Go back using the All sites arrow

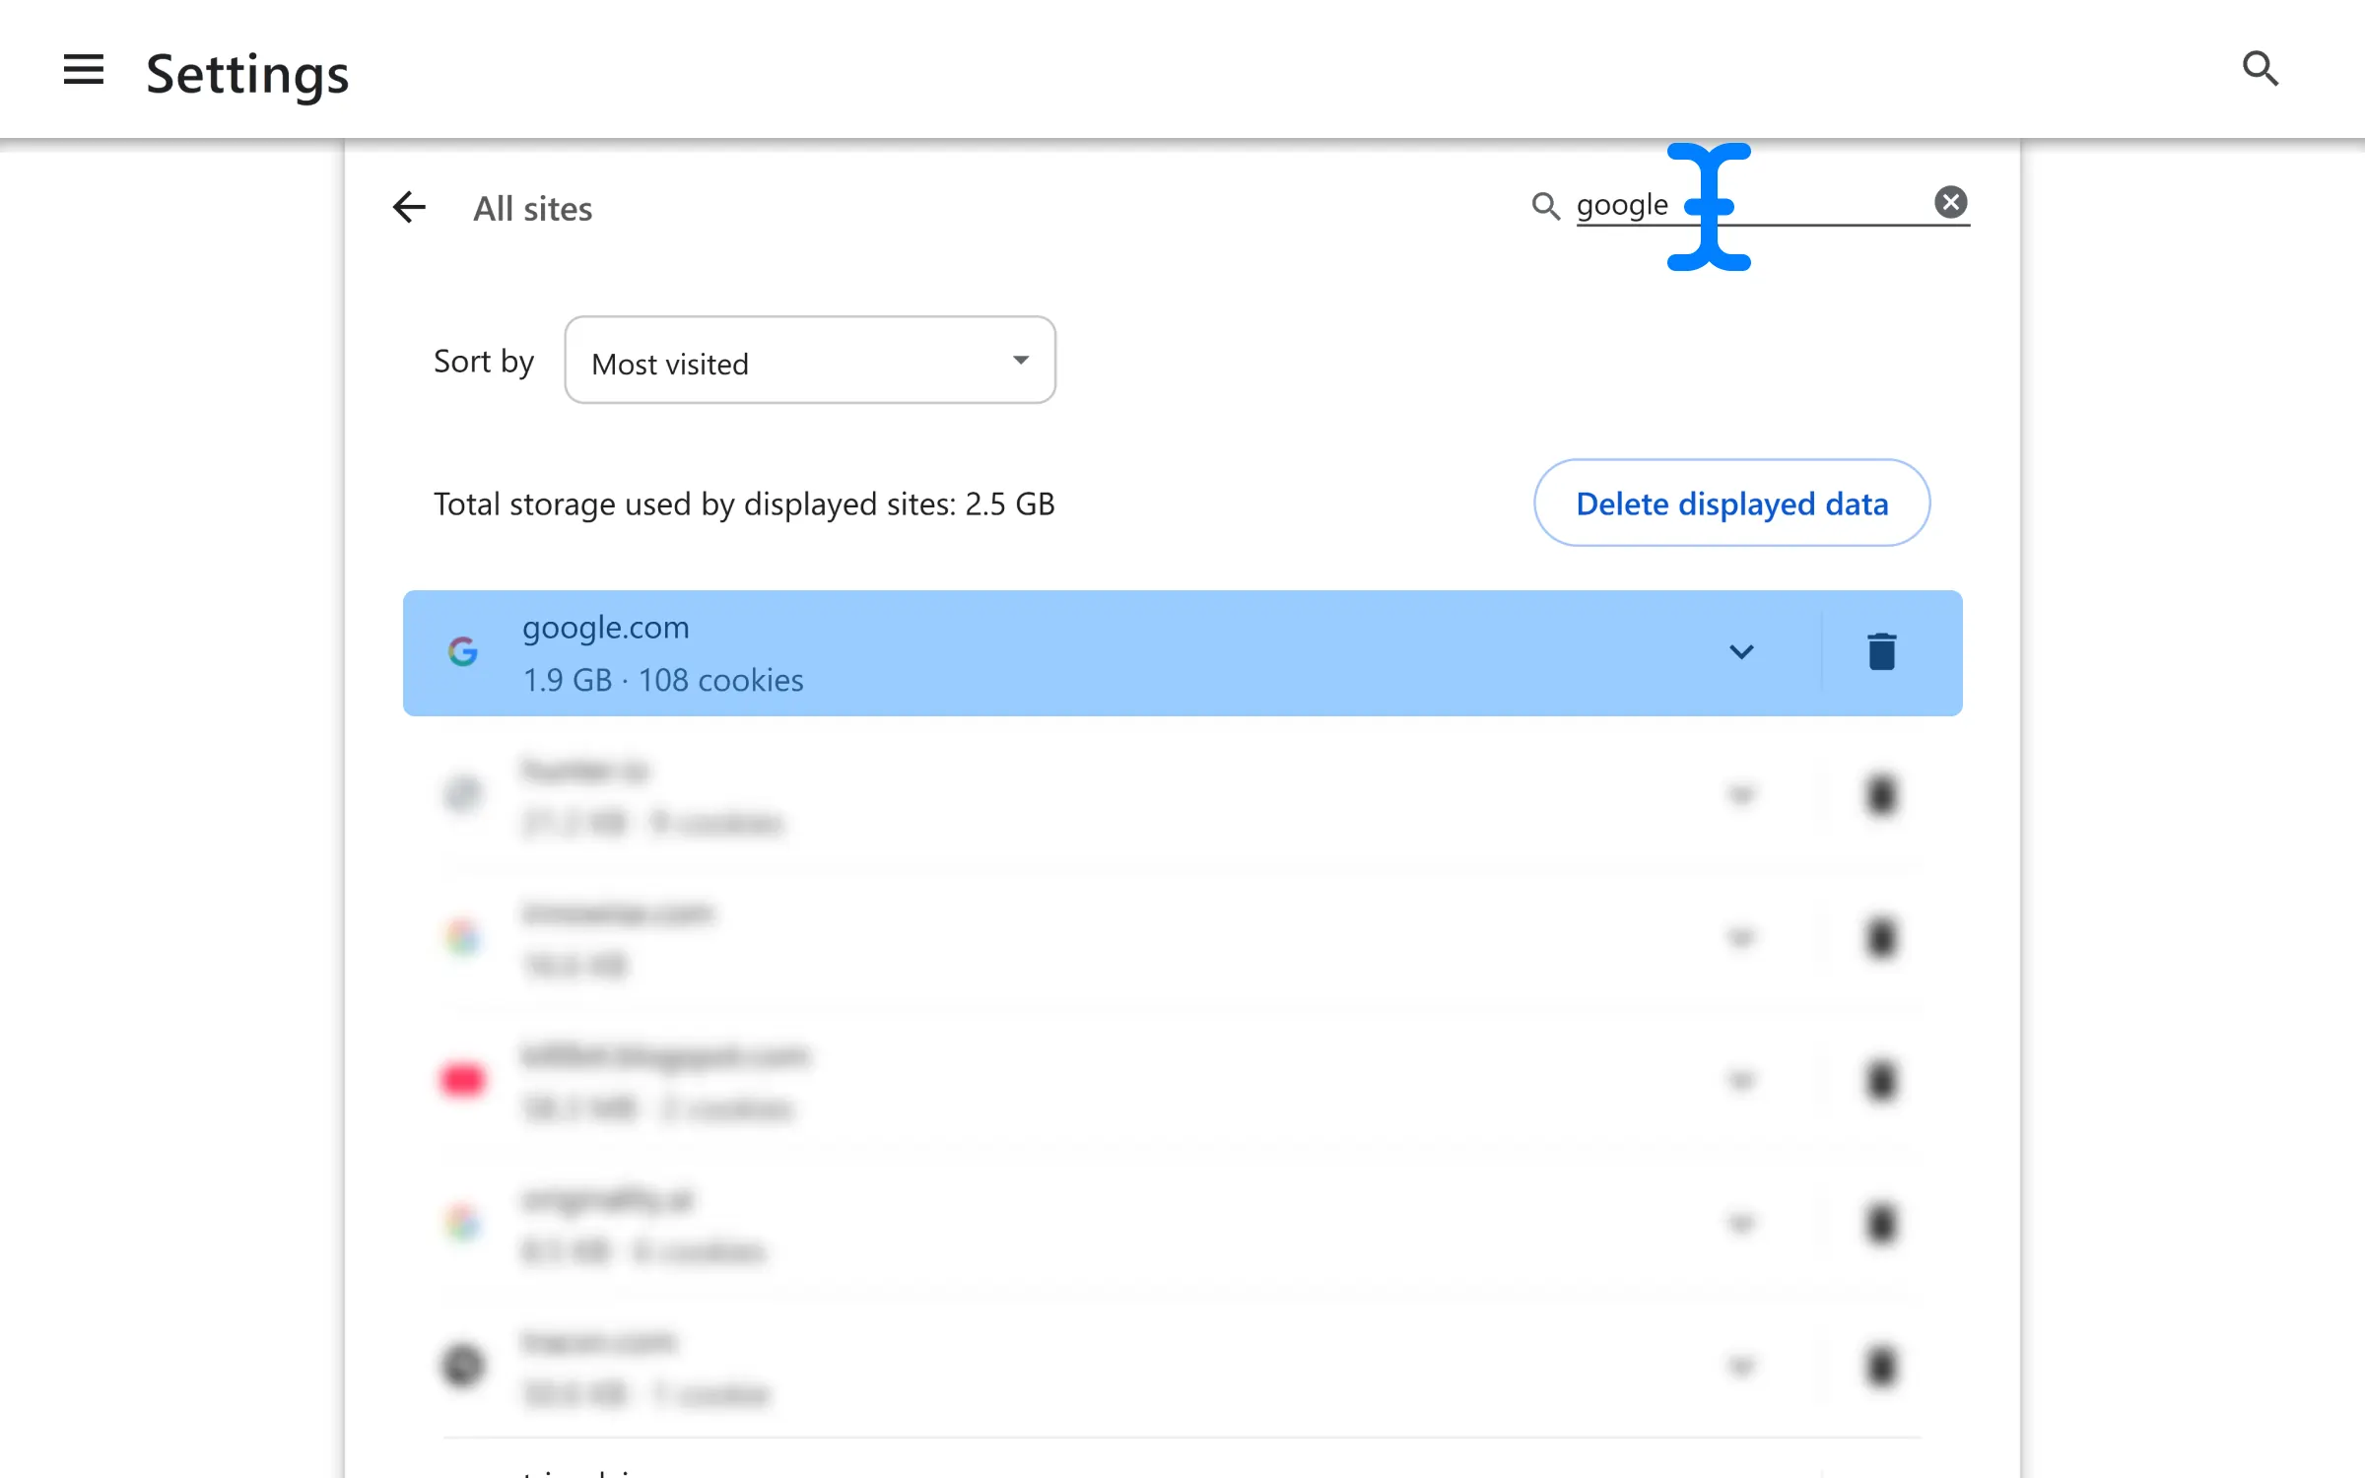(409, 207)
